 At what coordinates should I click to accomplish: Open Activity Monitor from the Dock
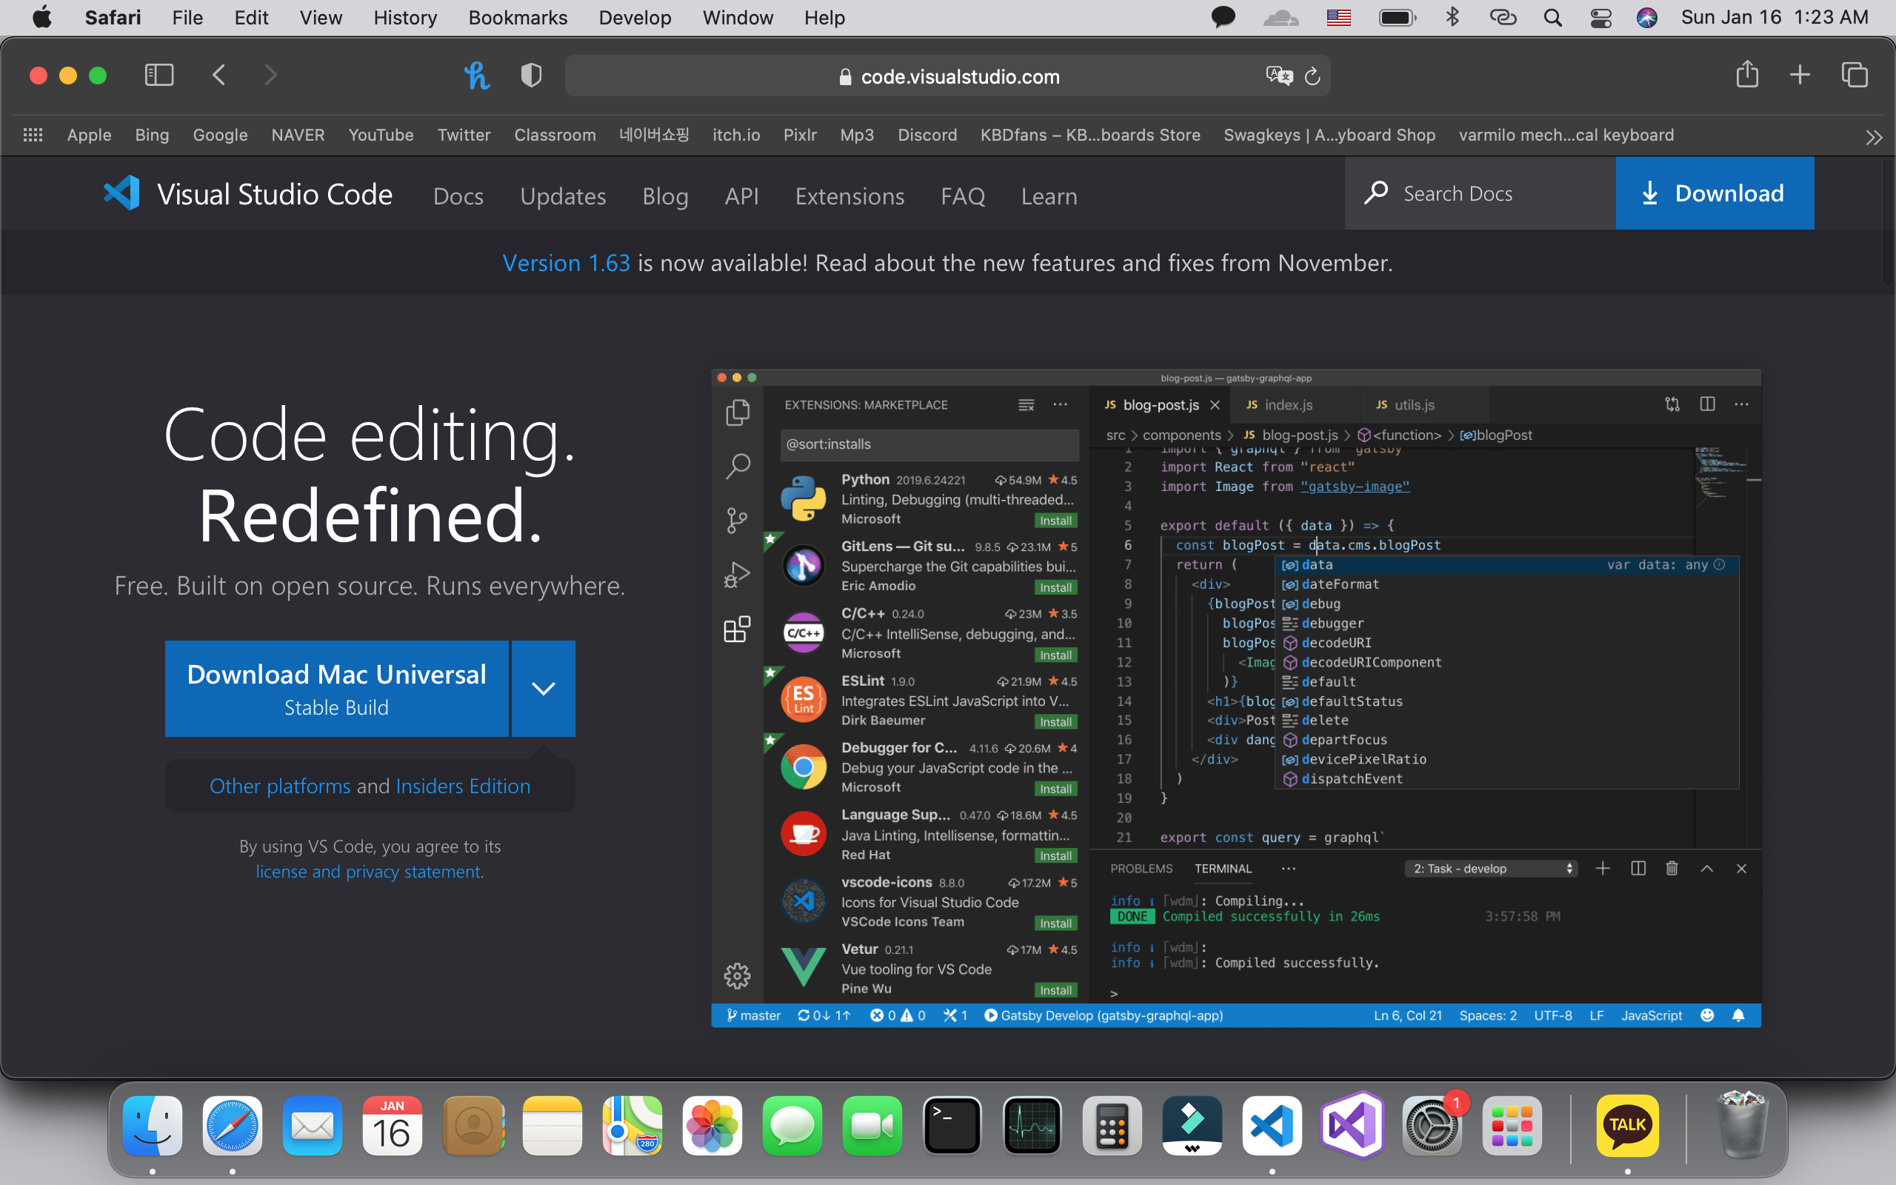click(1032, 1126)
